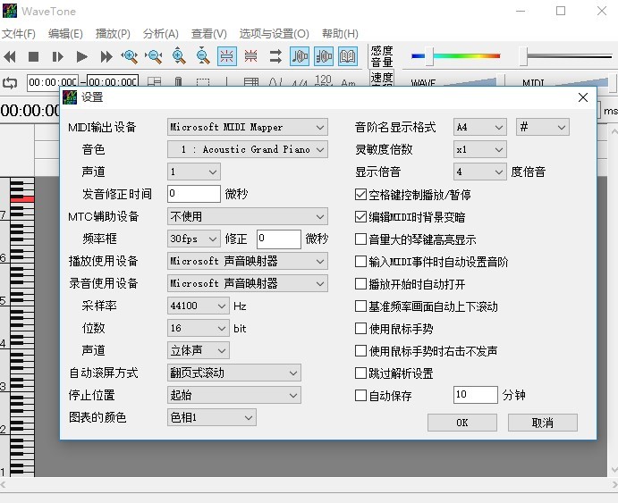The image size is (618, 503).
Task: Click the pause/step playback button
Action: pos(57,56)
